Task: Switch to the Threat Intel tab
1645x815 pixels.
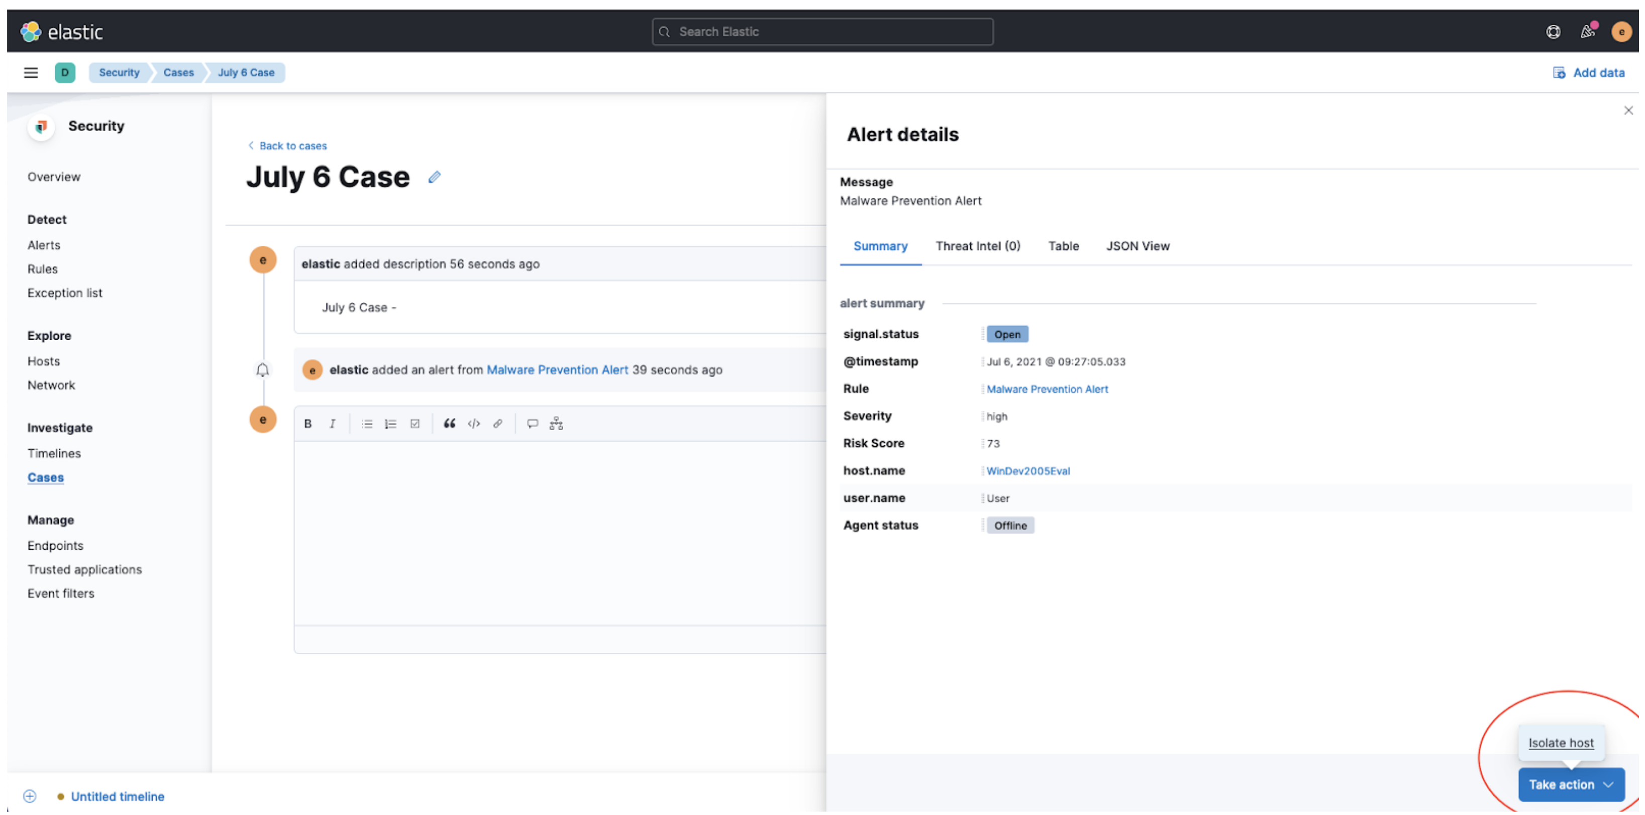Action: (x=977, y=246)
